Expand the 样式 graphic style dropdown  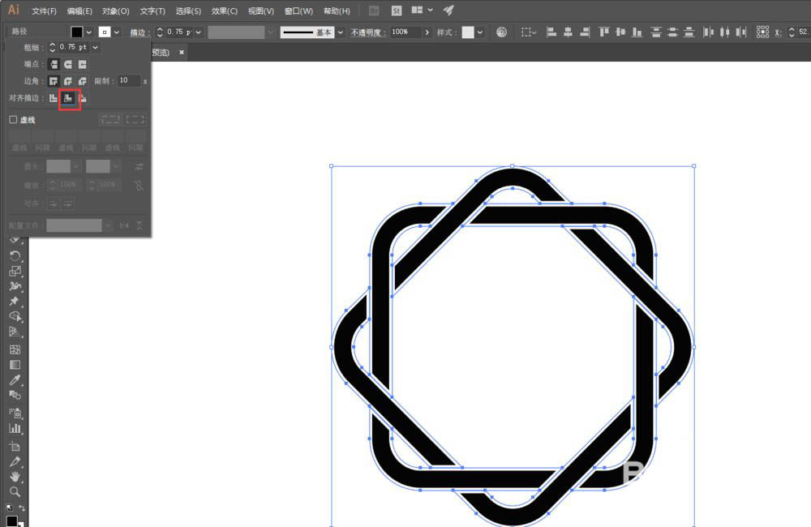point(480,32)
